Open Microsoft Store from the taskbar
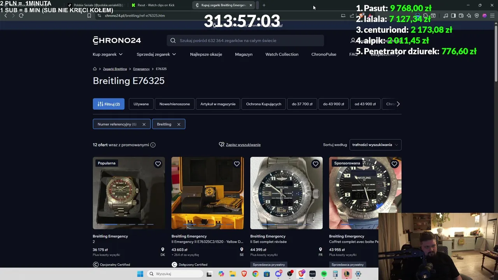The image size is (498, 280). (267, 274)
